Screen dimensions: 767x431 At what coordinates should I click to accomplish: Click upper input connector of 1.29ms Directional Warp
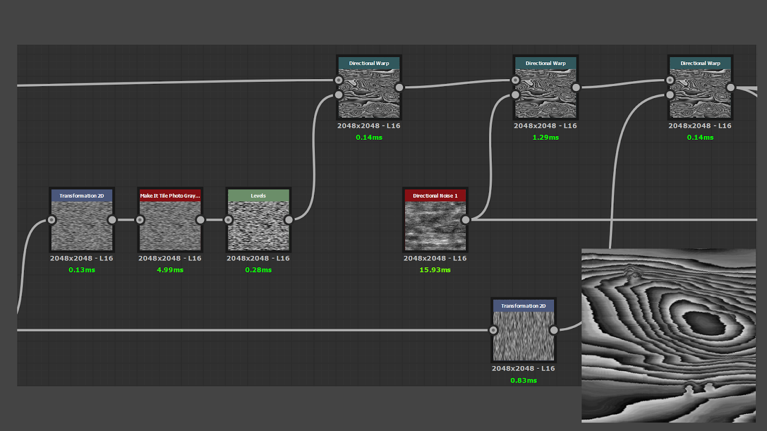[515, 80]
